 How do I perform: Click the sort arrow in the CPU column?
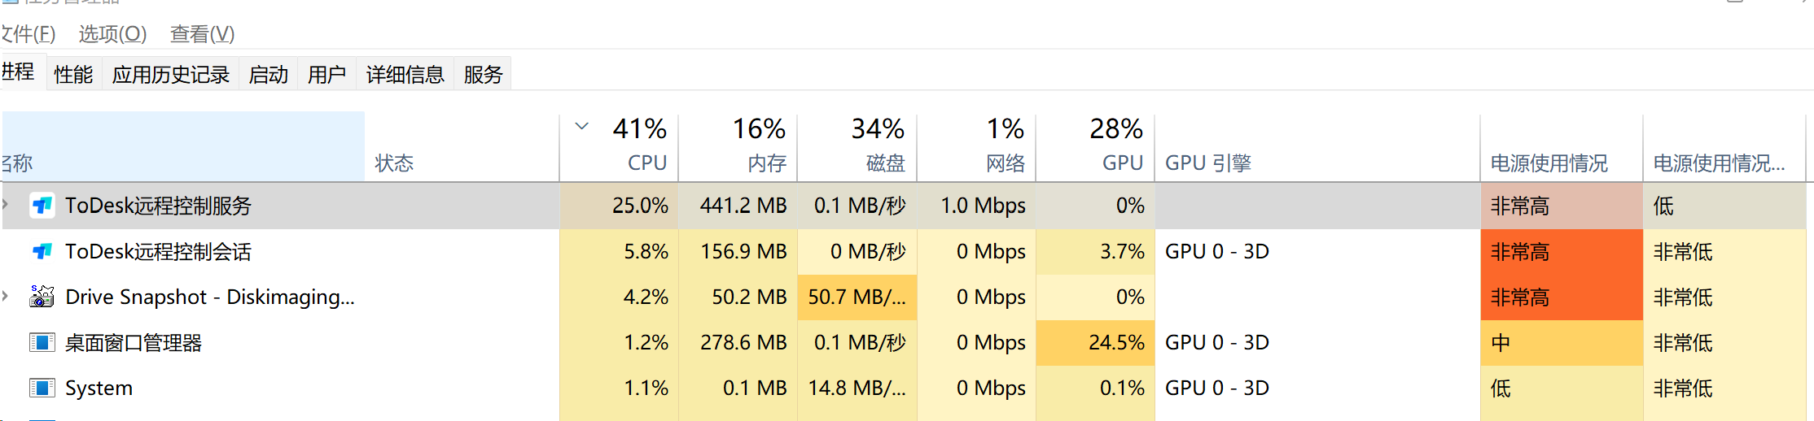pos(581,127)
